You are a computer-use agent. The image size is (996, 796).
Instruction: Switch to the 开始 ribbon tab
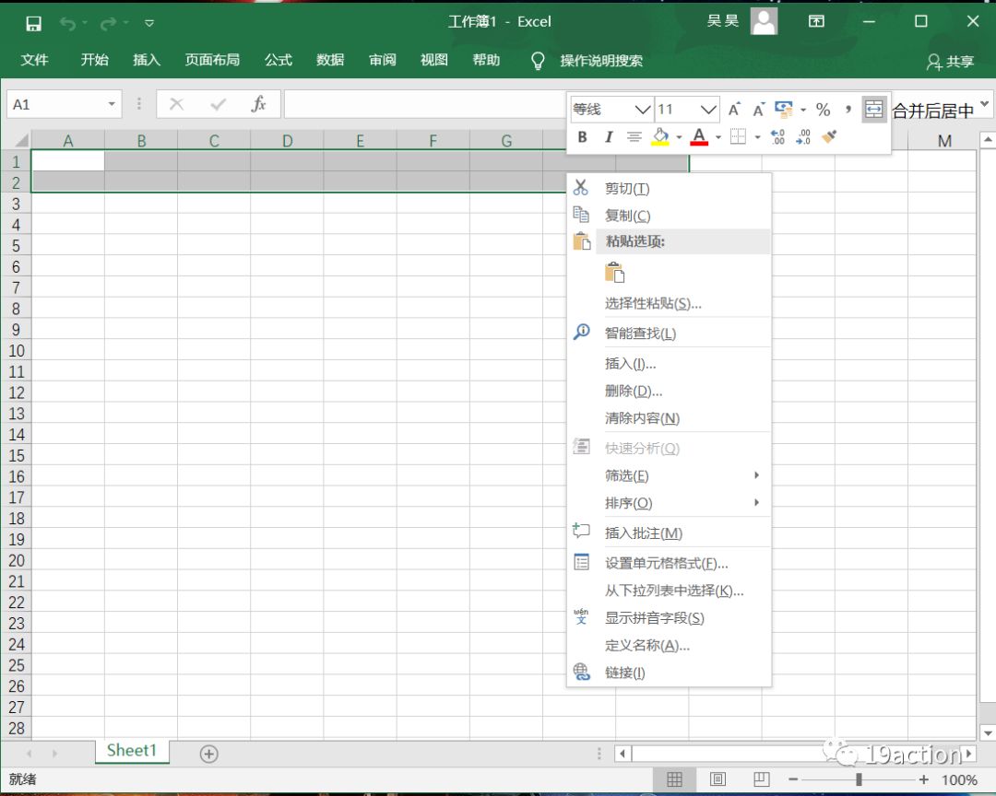95,60
